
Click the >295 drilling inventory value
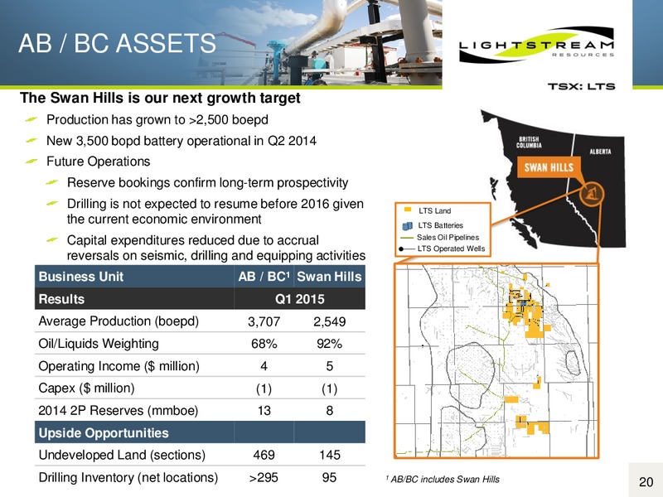click(264, 478)
